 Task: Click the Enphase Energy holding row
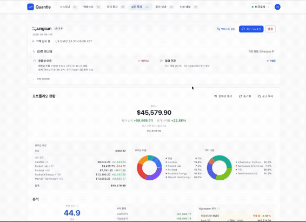80,174
